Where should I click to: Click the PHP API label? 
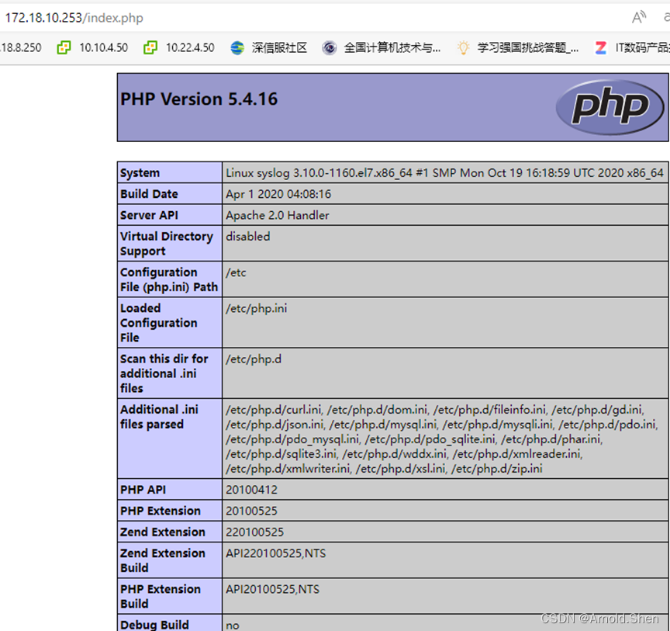(143, 490)
